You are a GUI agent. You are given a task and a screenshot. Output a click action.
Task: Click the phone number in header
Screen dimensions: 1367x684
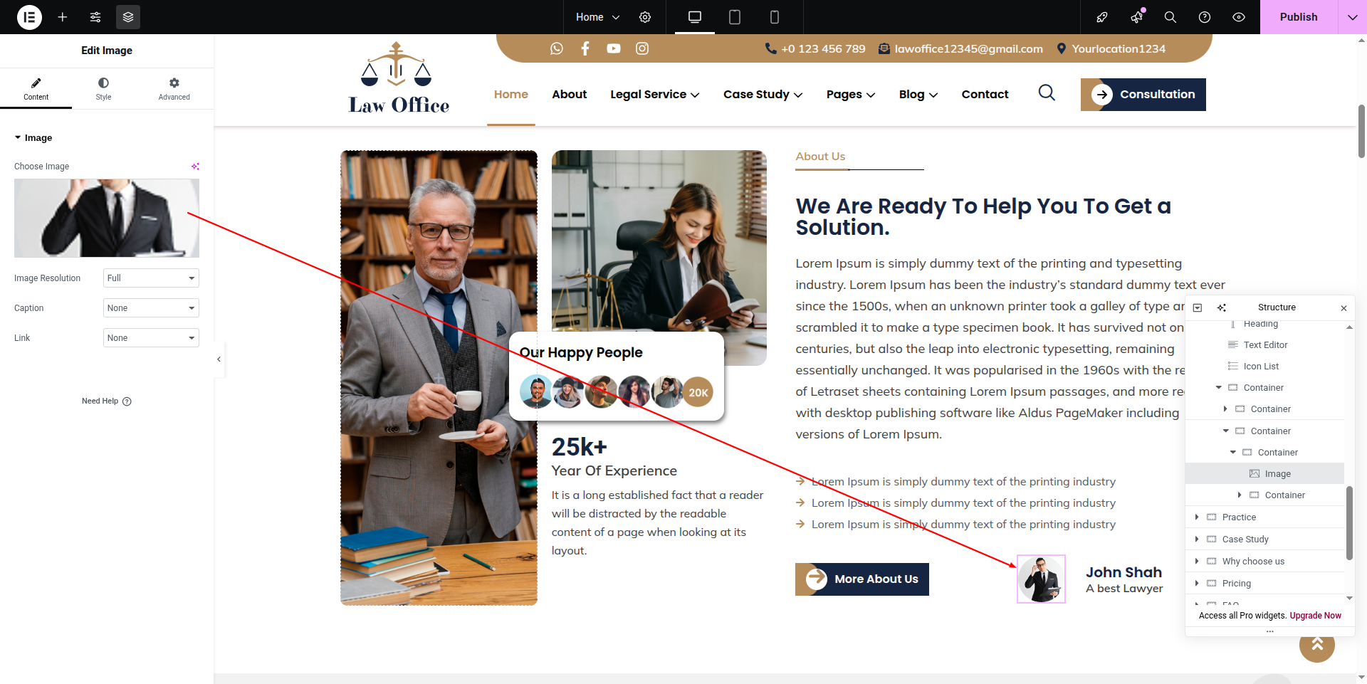[823, 49]
